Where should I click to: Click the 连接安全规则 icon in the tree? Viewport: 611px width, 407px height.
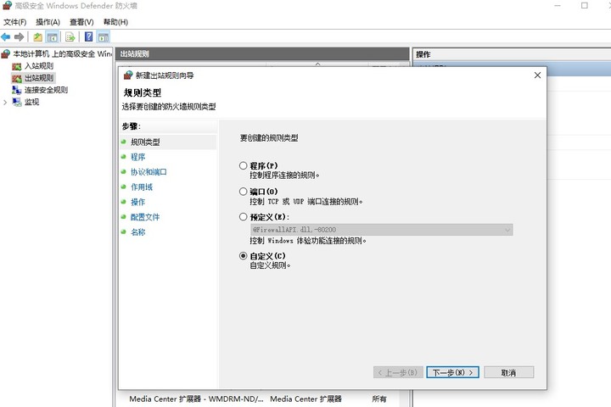coord(16,90)
